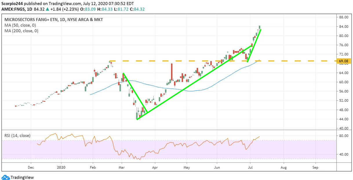Click the MA (200, close, 0) legend
Image resolution: width=353 pixels, height=180 pixels.
tap(21, 31)
